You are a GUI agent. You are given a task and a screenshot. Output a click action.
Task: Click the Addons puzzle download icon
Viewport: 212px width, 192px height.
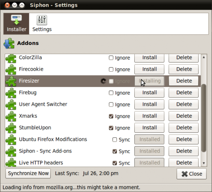(x=9, y=43)
